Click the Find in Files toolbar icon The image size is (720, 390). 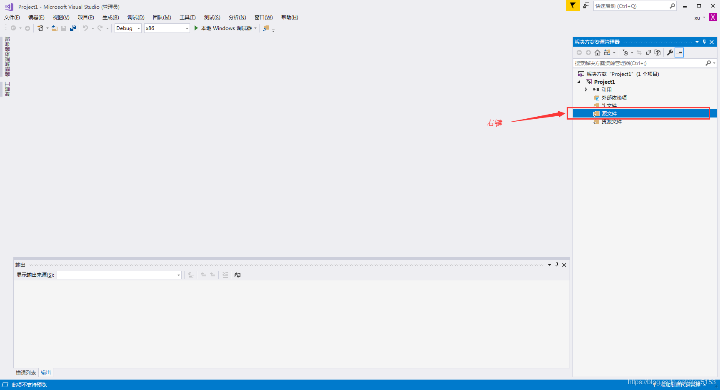[x=266, y=28]
